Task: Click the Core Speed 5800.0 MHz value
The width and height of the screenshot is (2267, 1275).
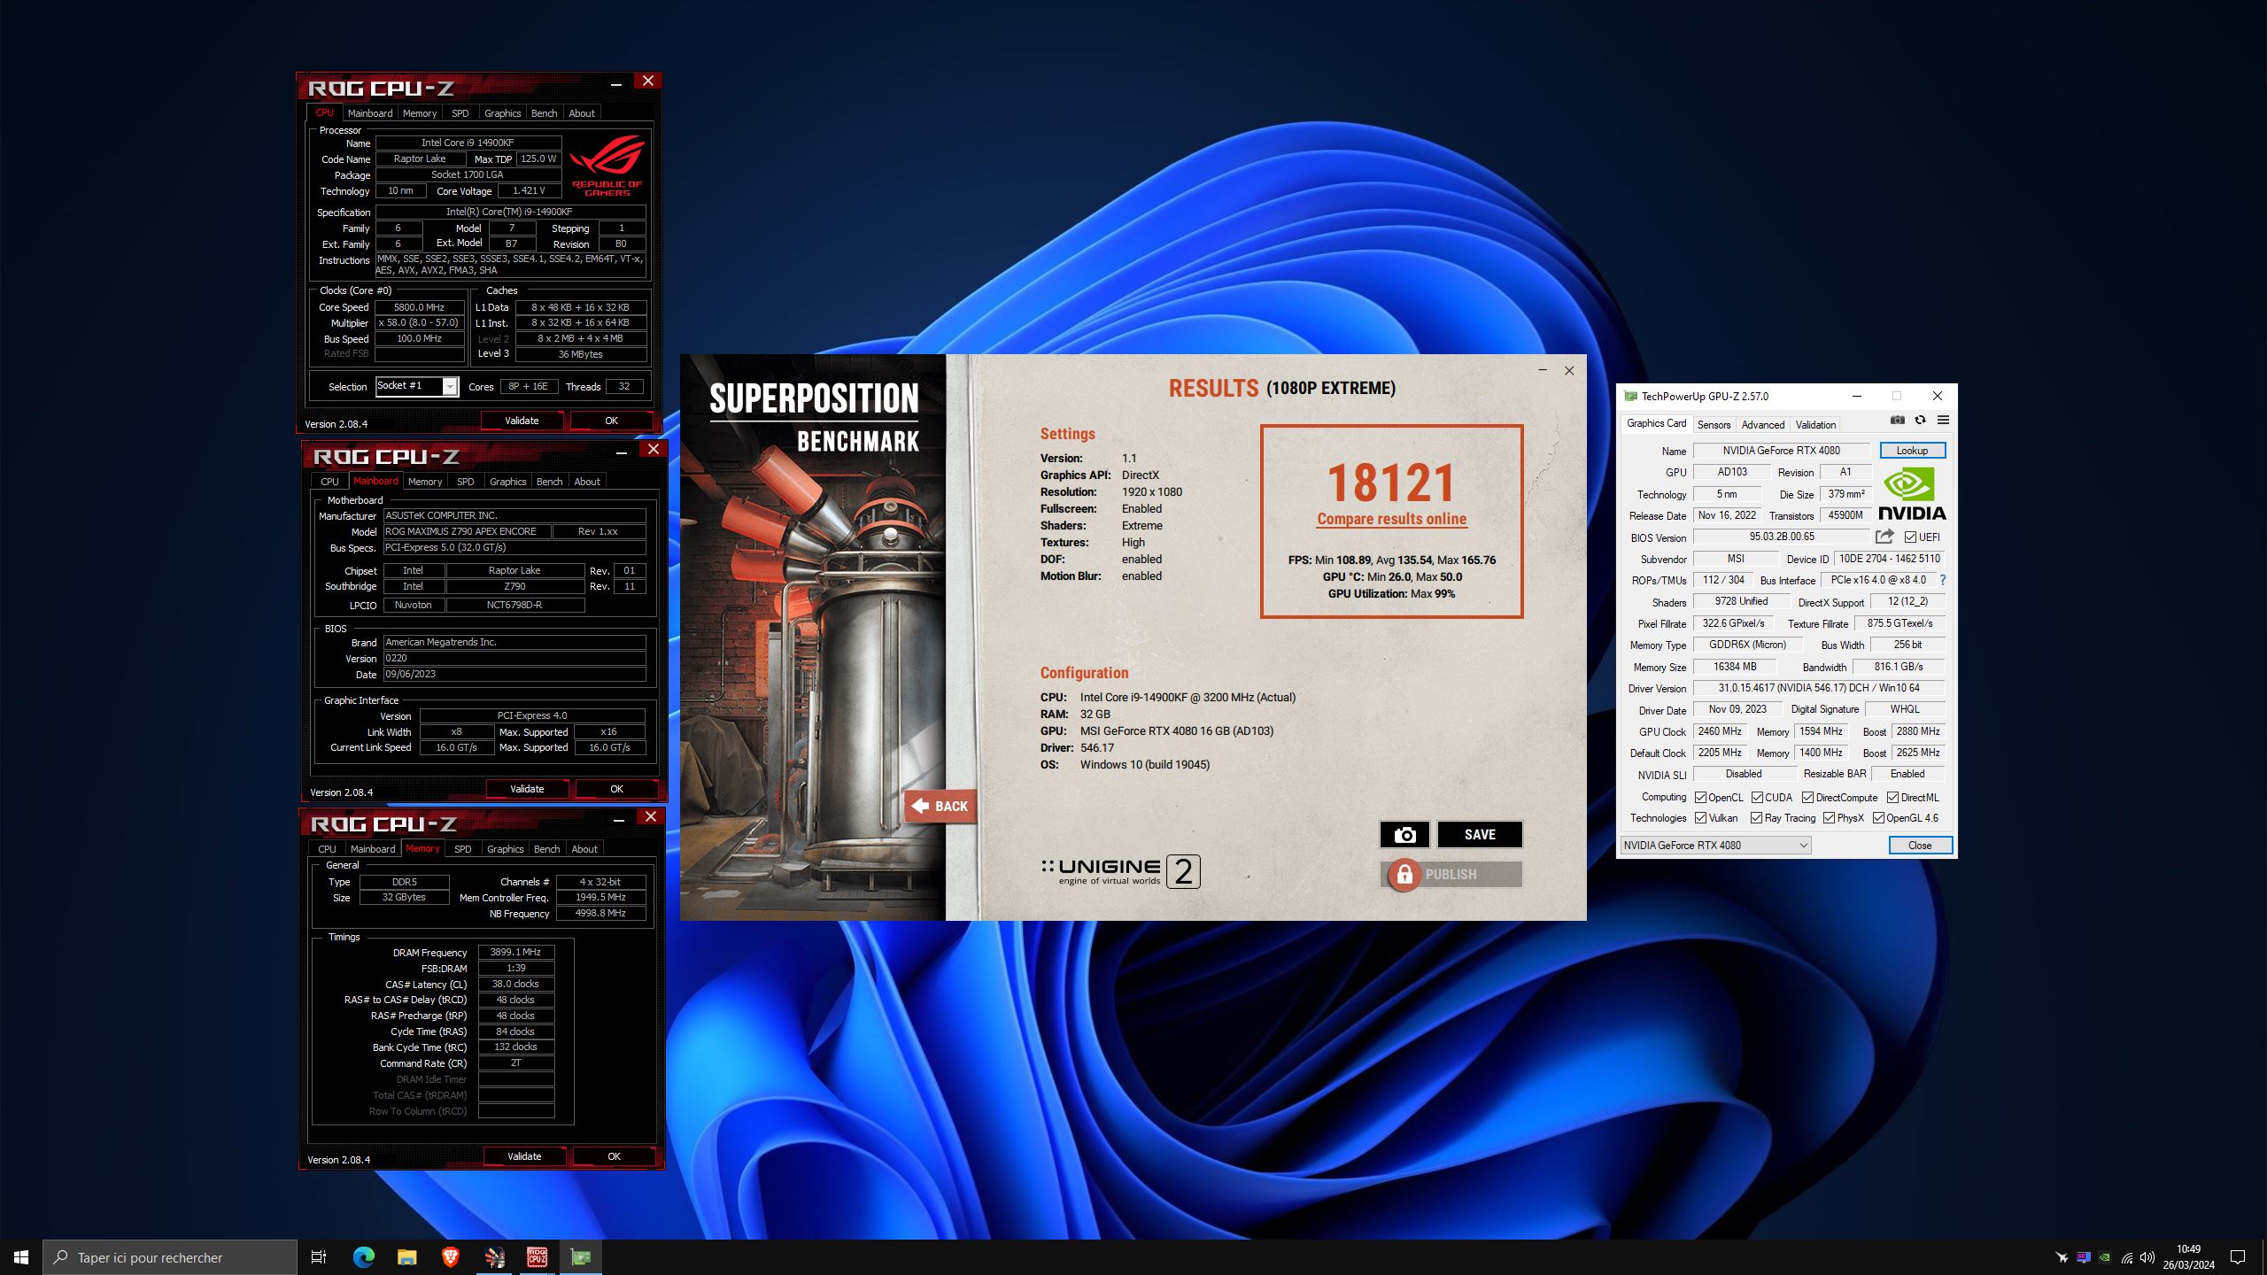Action: click(420, 307)
